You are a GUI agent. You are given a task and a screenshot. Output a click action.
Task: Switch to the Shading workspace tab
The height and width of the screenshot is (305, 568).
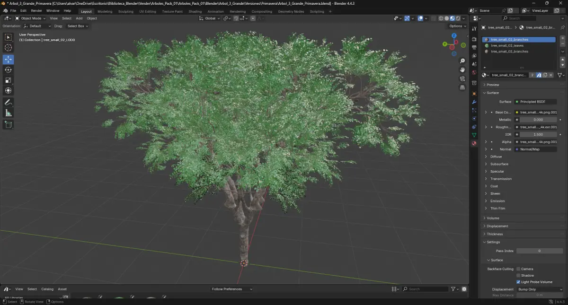pos(195,11)
